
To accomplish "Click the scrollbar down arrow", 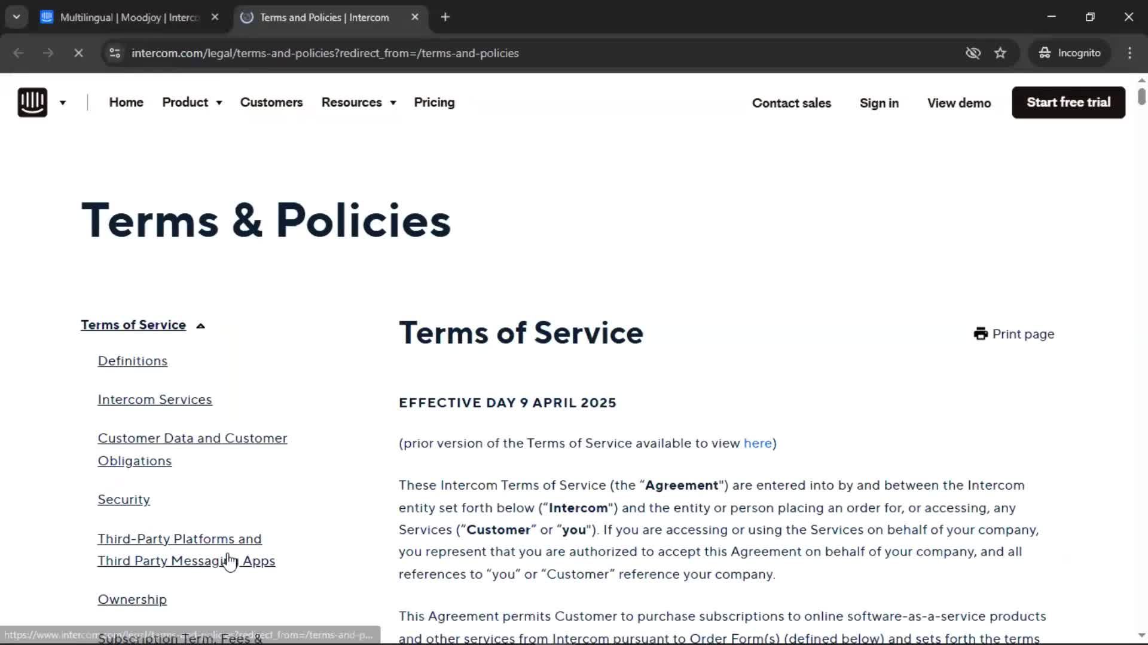I will 1141,635.
